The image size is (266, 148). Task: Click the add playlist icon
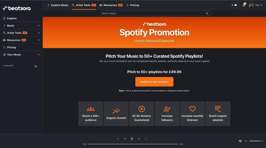(36, 66)
